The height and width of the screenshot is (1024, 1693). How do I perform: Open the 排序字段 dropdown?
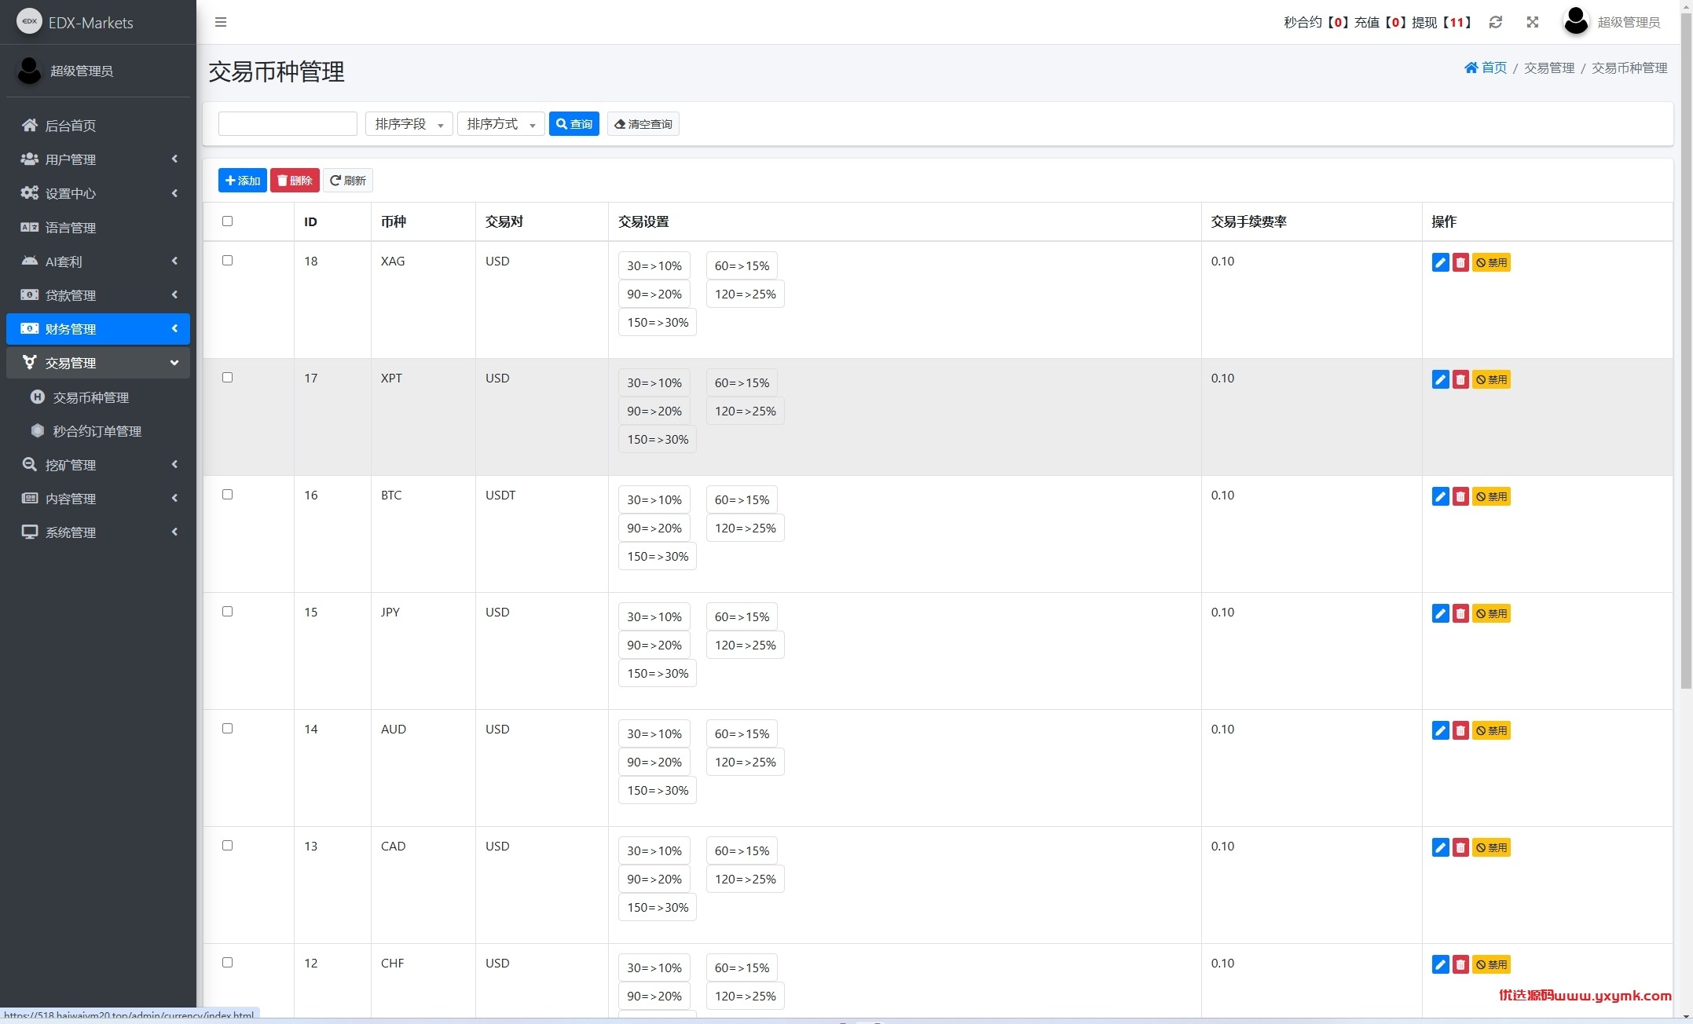409,124
